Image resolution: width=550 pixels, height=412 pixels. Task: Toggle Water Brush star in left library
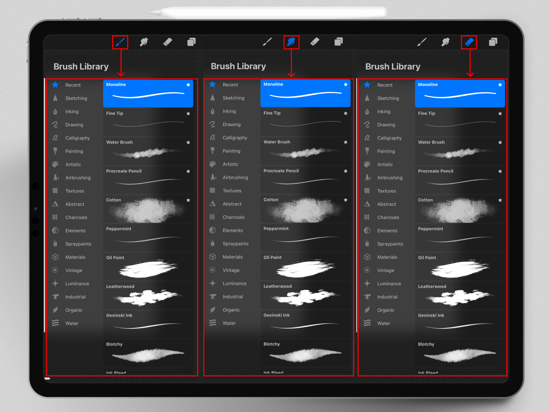(188, 142)
